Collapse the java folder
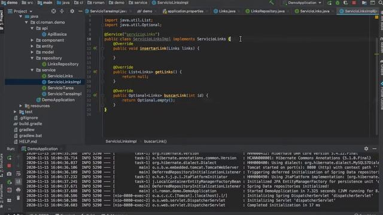This screenshot has height=215, width=383. 21,16
